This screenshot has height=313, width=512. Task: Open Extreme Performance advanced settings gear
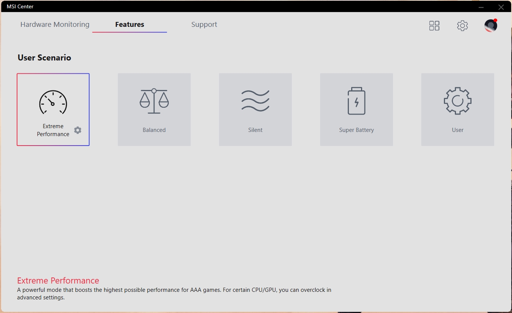[78, 130]
